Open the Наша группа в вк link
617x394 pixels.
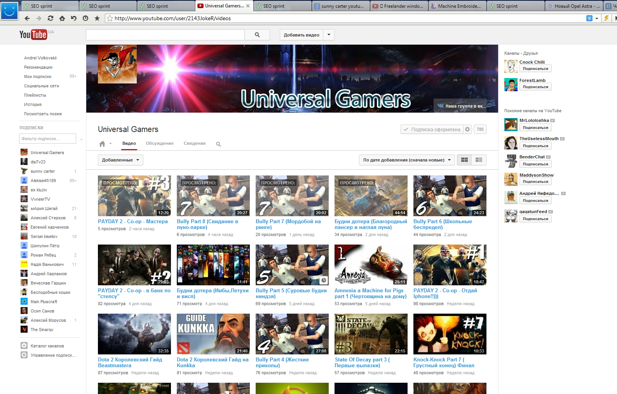460,106
